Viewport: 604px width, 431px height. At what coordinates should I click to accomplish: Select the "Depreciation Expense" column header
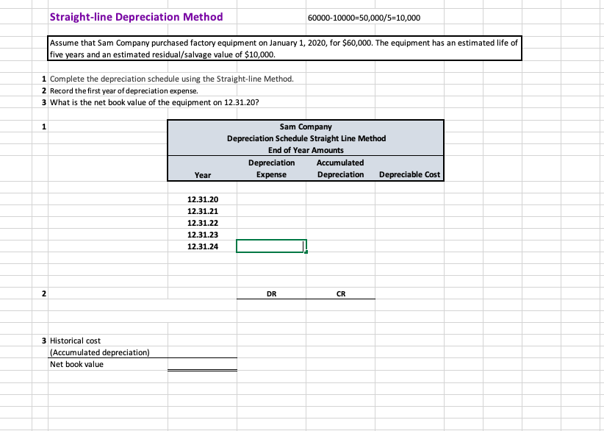point(272,169)
